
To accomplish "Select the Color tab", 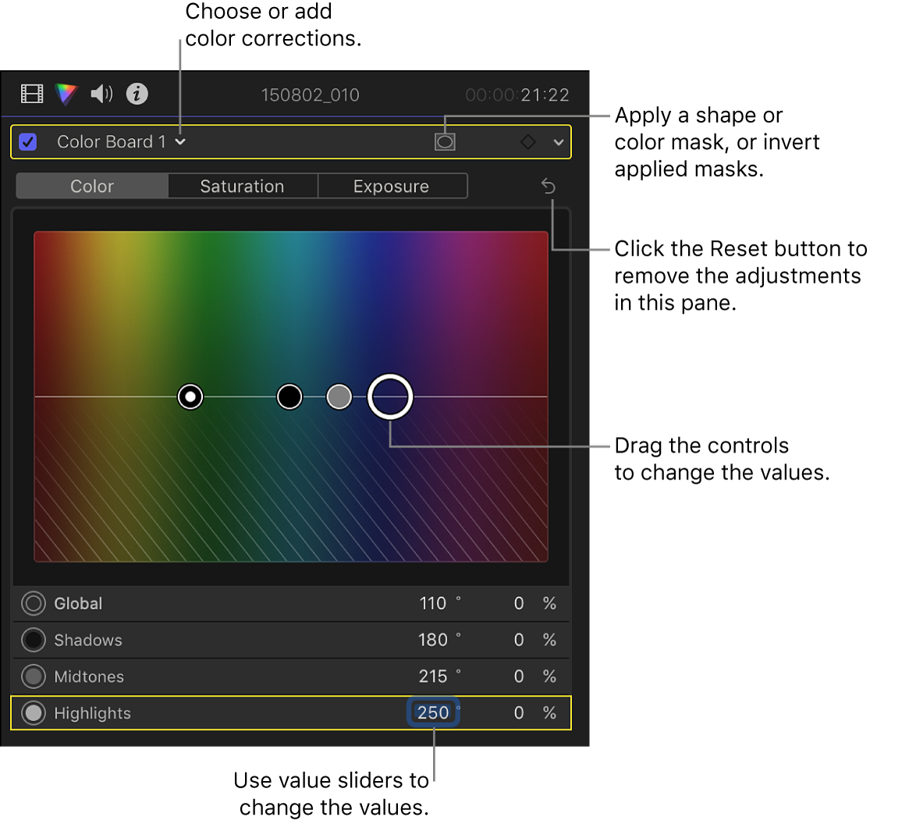I will (x=91, y=186).
